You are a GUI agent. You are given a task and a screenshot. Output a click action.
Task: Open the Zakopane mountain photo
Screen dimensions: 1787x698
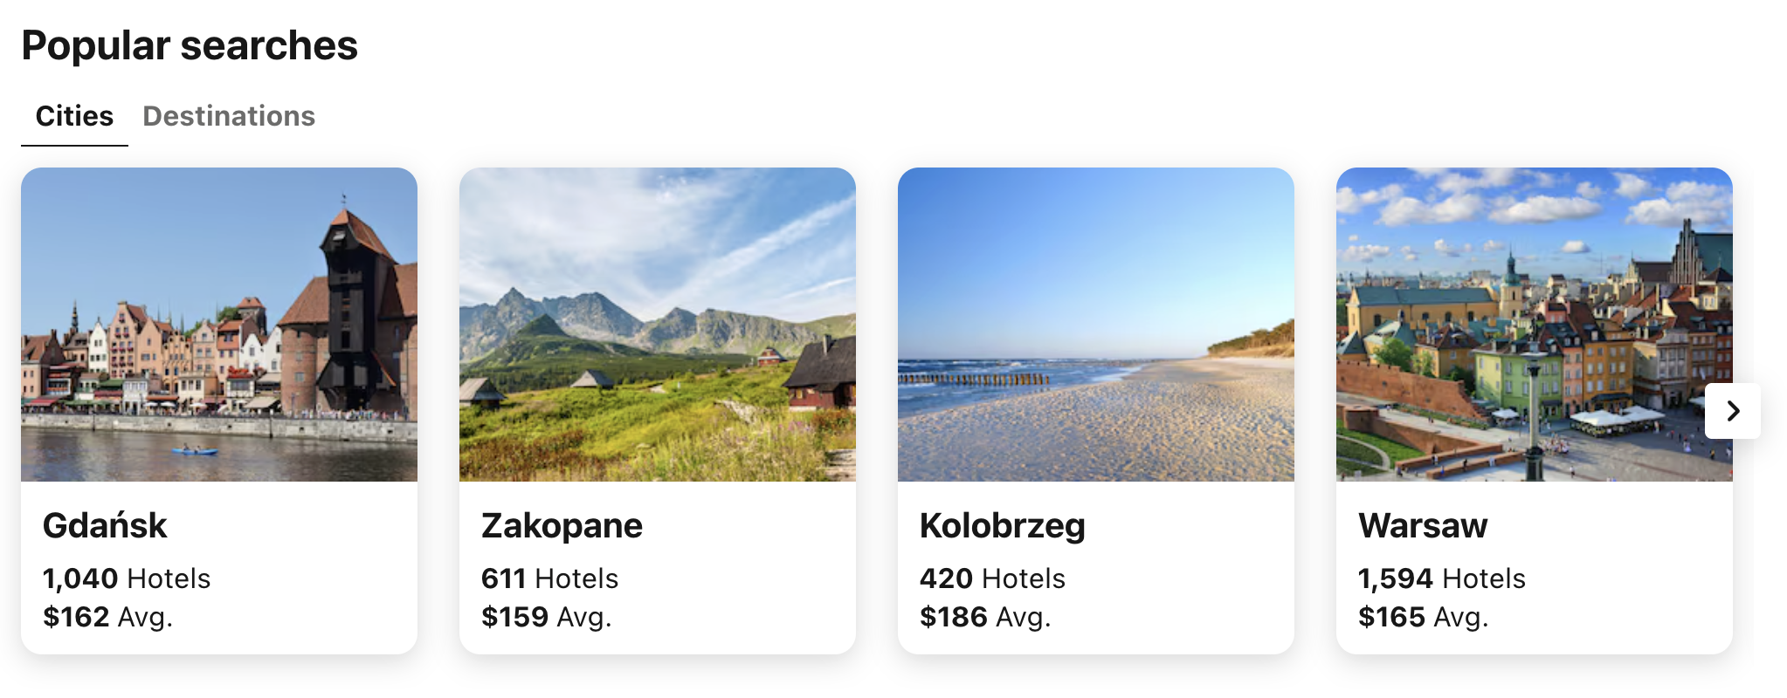pos(658,325)
